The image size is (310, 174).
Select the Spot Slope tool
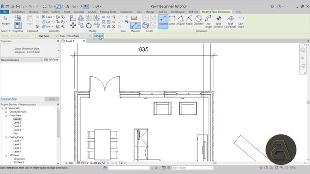point(241,22)
